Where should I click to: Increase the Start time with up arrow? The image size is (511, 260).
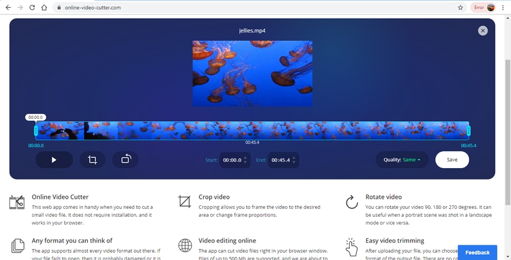point(245,157)
